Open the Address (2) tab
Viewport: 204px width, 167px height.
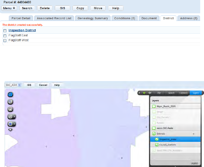coord(189,18)
